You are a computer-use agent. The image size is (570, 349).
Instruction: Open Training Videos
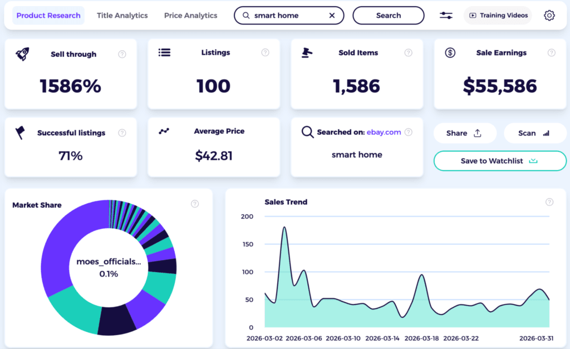tap(498, 15)
